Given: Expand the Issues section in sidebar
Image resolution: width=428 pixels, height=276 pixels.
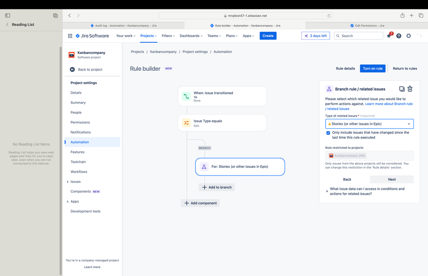Looking at the screenshot, I should pos(67,182).
